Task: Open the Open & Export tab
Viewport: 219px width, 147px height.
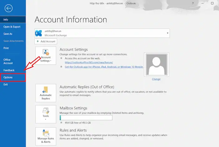Action: tap(13, 27)
